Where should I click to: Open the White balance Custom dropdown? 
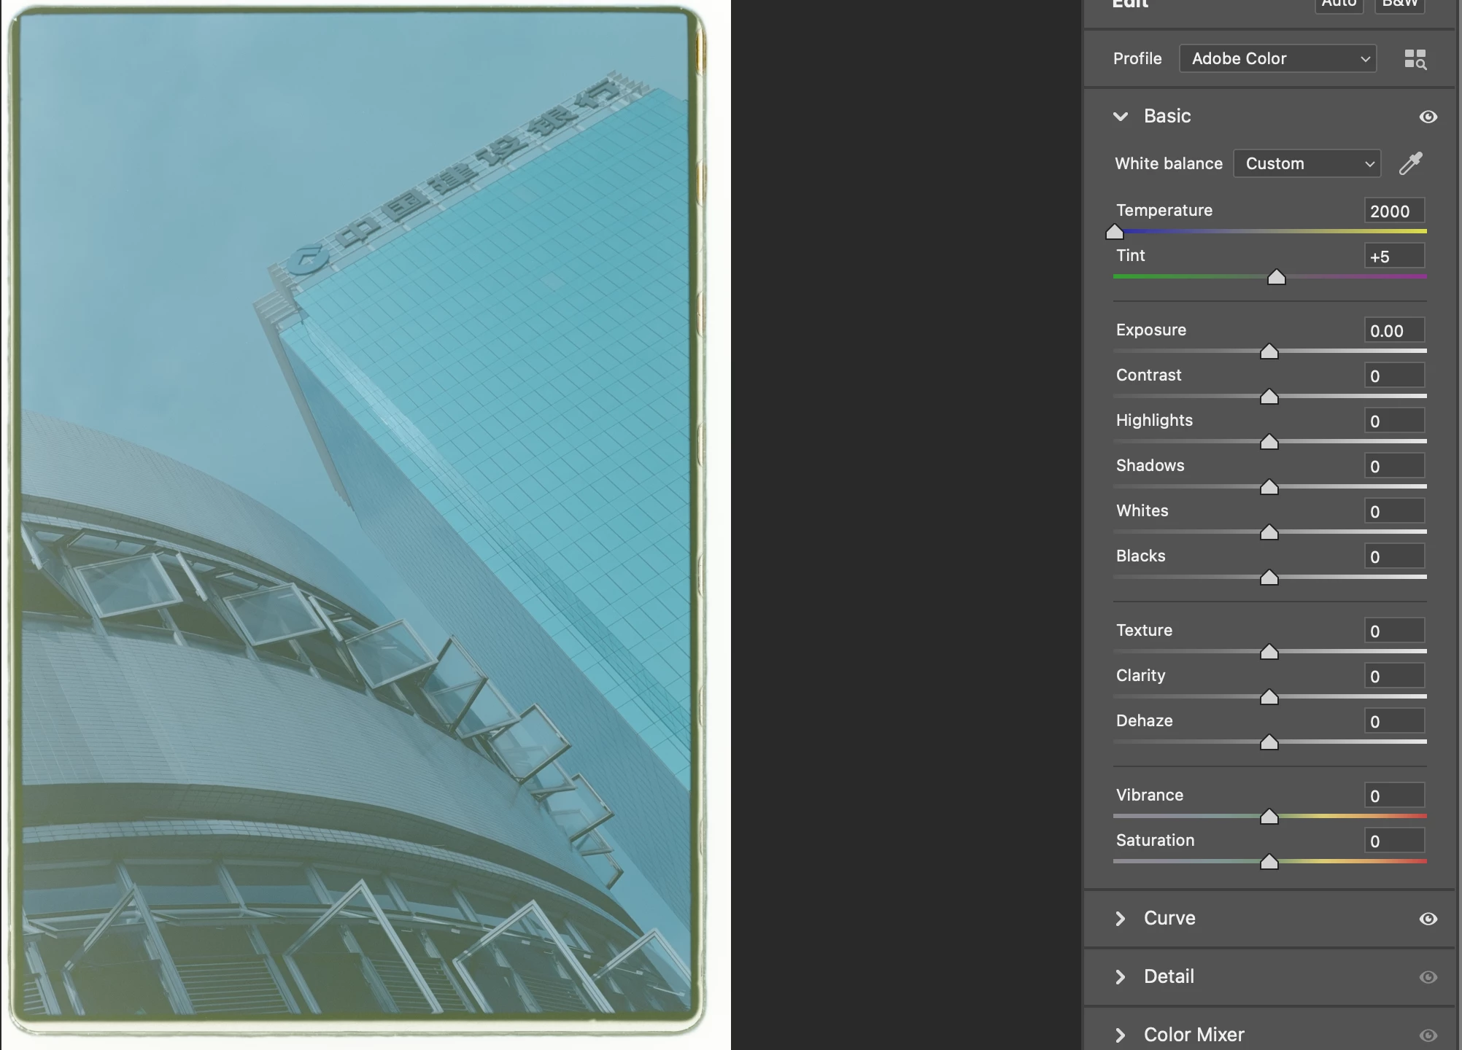(1307, 164)
